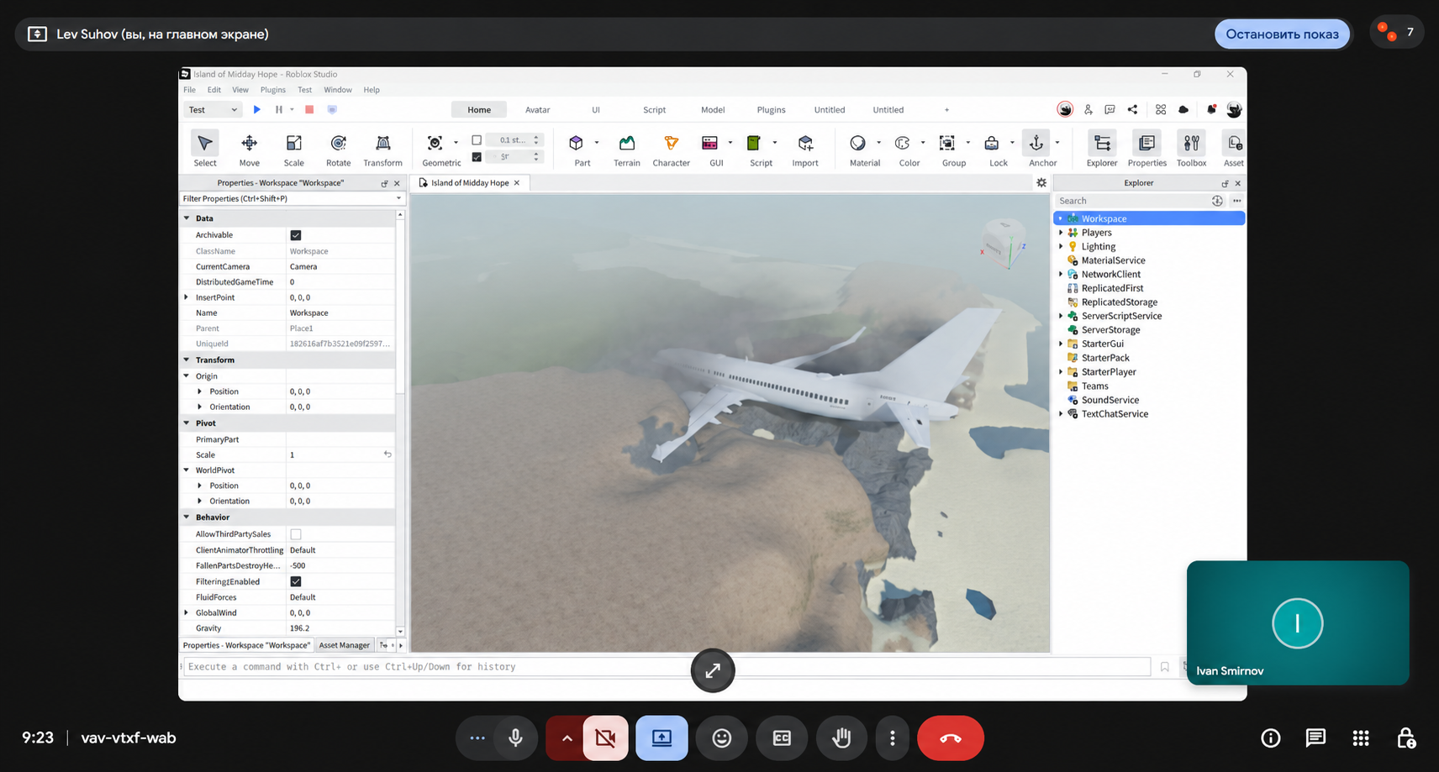1439x772 pixels.
Task: Mute the microphone in the call bar
Action: (x=516, y=738)
